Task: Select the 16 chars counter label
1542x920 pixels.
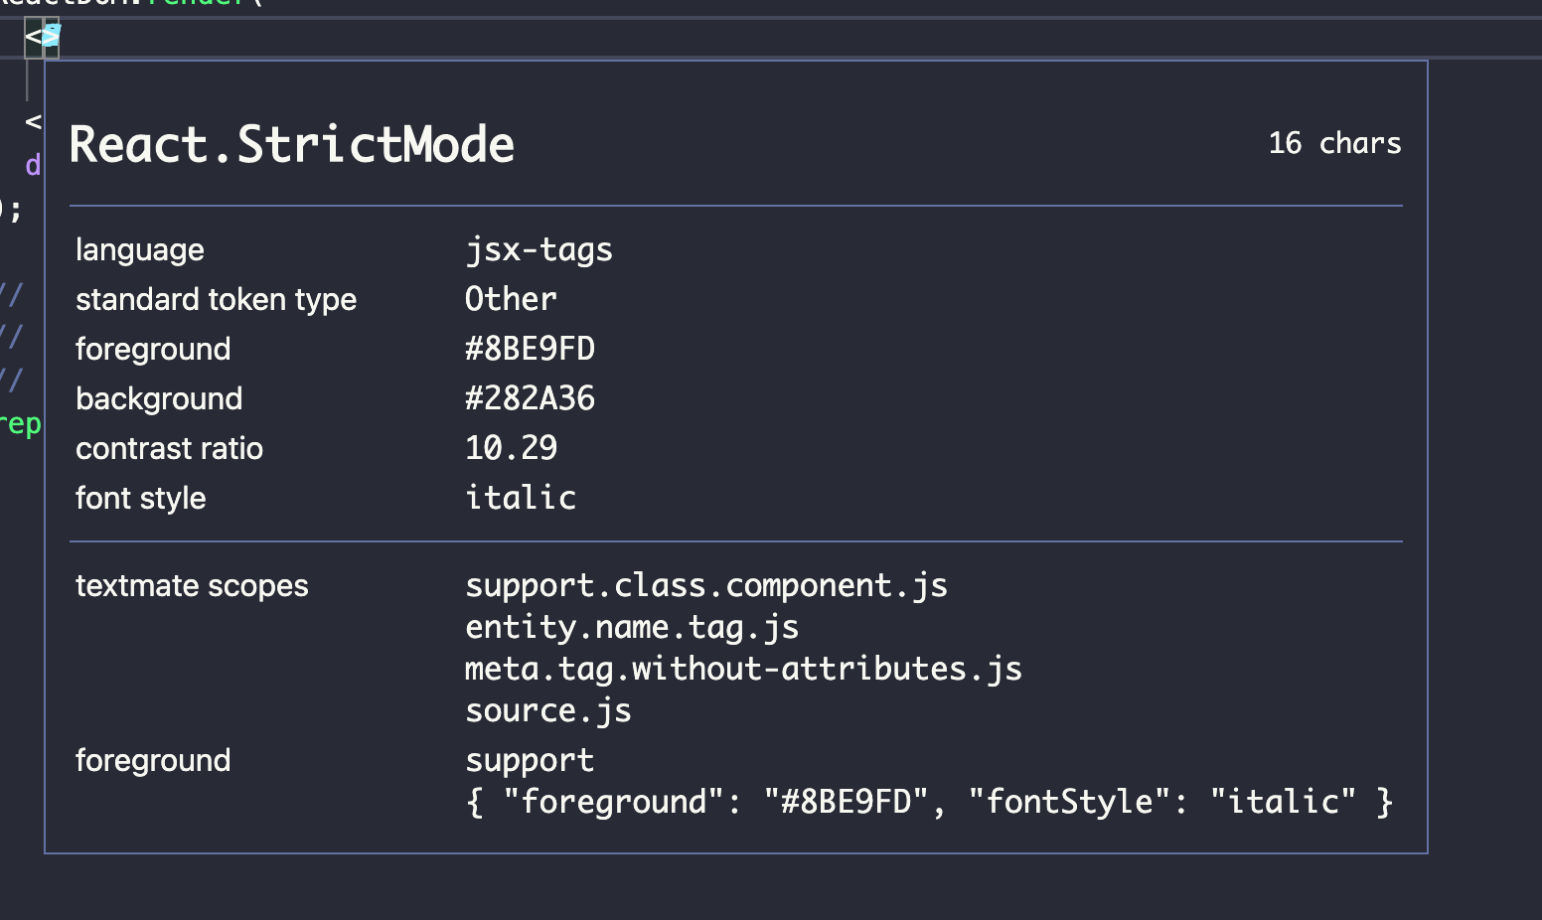Action: 1334,143
